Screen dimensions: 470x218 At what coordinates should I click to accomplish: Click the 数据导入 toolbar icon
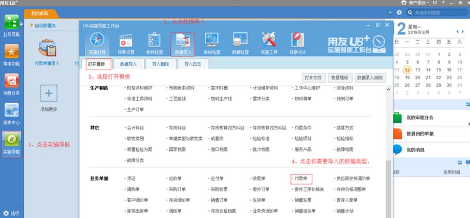[183, 44]
